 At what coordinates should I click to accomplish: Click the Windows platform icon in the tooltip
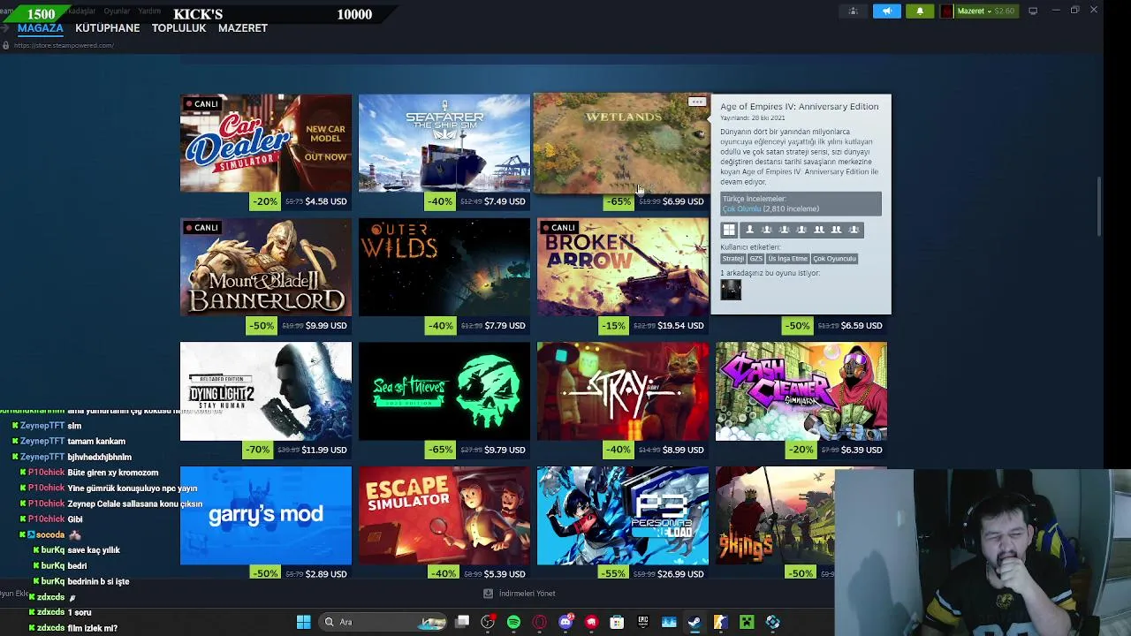[x=729, y=230]
